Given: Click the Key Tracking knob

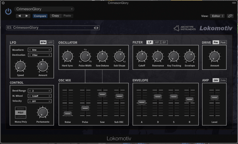Looking at the screenshot, I should coord(174,56).
